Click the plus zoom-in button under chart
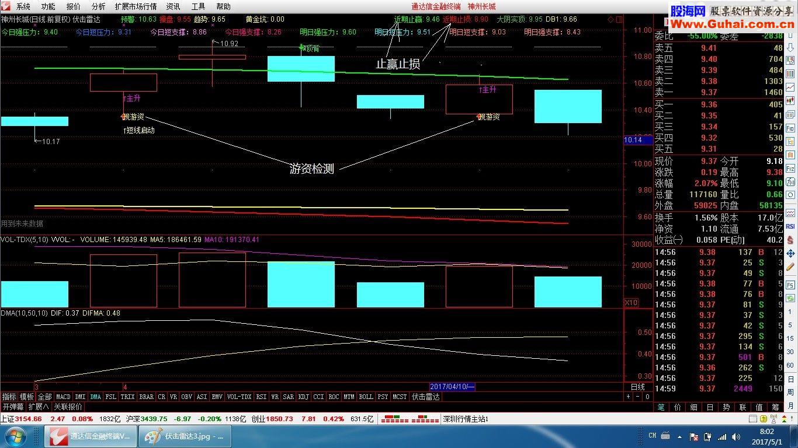Screen dimensions: 798x448 [x=628, y=397]
